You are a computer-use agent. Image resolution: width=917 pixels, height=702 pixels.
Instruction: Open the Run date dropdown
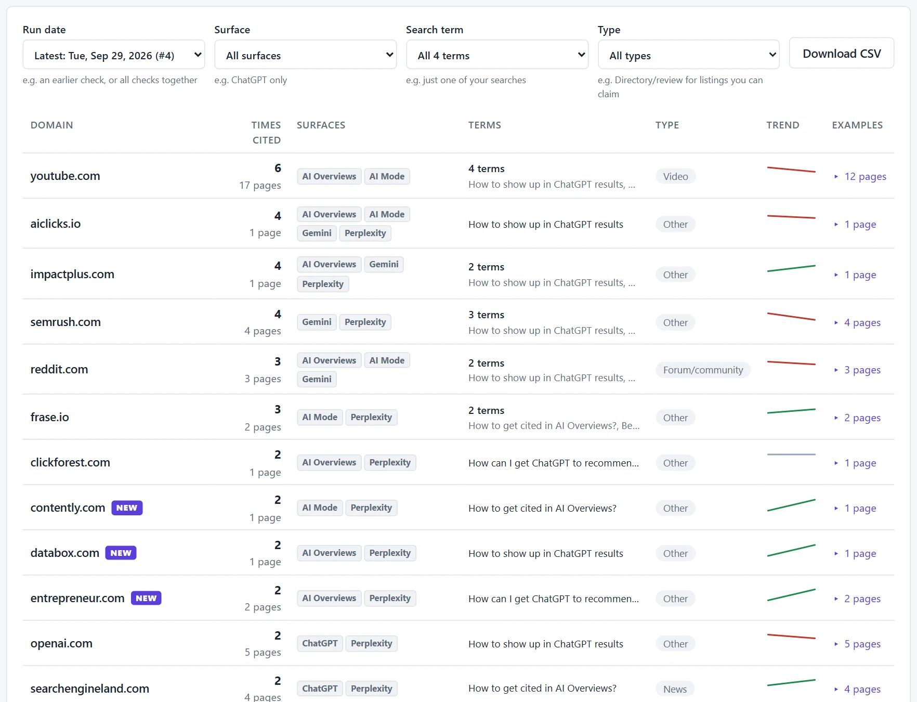click(114, 55)
